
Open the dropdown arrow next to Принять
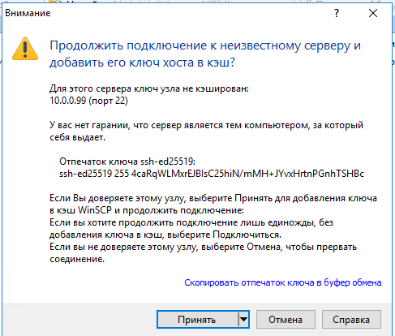click(243, 320)
